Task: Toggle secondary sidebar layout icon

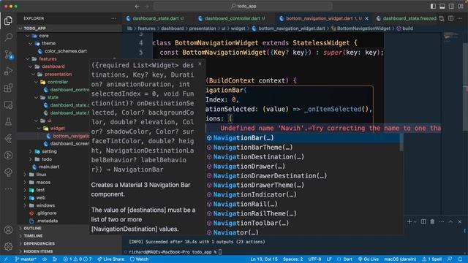Action: 452,6
